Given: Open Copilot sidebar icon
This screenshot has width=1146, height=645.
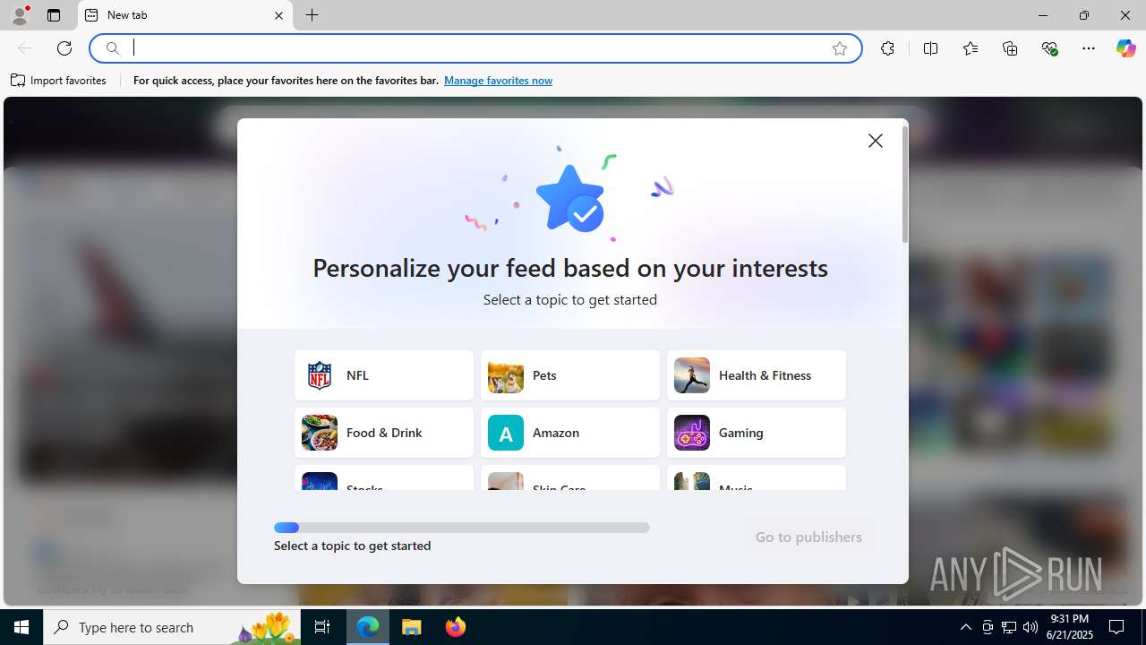Looking at the screenshot, I should [x=1125, y=48].
